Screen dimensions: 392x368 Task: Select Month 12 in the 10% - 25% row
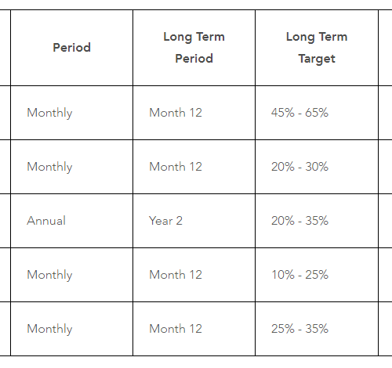click(194, 275)
